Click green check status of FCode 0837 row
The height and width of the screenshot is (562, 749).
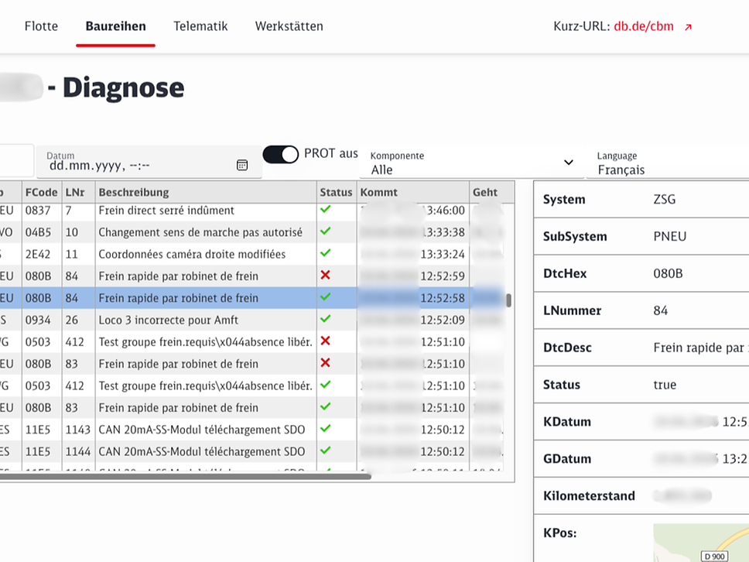click(325, 209)
